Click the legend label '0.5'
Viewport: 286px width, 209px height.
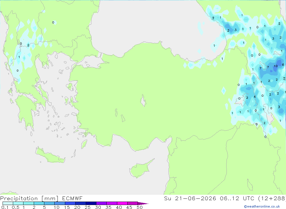(15, 207)
